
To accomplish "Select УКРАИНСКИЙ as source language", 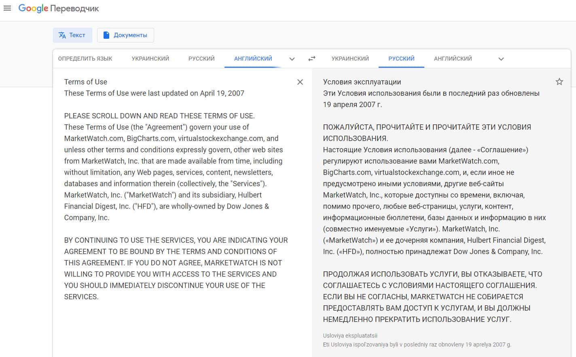I will (150, 59).
